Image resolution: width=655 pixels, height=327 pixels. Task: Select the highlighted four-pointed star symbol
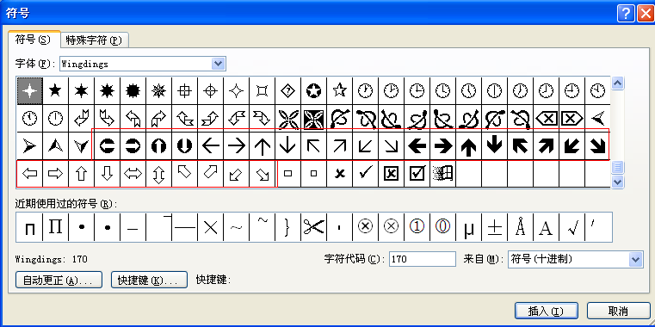pos(29,90)
